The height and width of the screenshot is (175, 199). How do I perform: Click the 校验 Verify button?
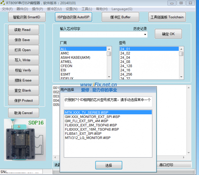pos(24,70)
